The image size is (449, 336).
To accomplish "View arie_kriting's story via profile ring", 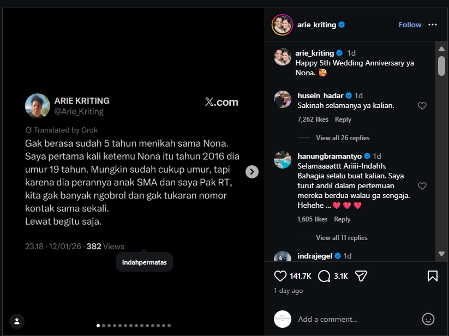I will coord(282,25).
